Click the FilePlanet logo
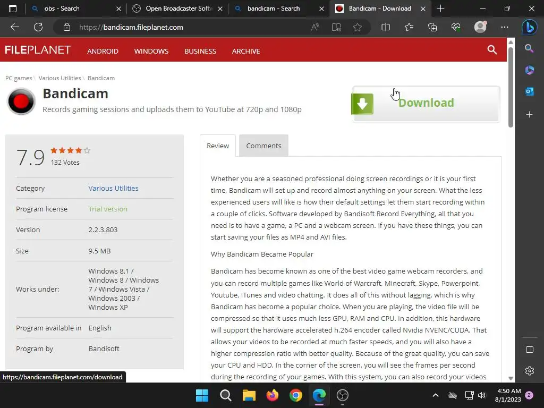 (x=38, y=50)
